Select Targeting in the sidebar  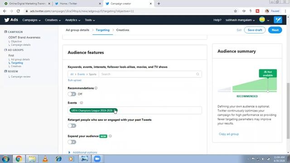tap(17, 63)
